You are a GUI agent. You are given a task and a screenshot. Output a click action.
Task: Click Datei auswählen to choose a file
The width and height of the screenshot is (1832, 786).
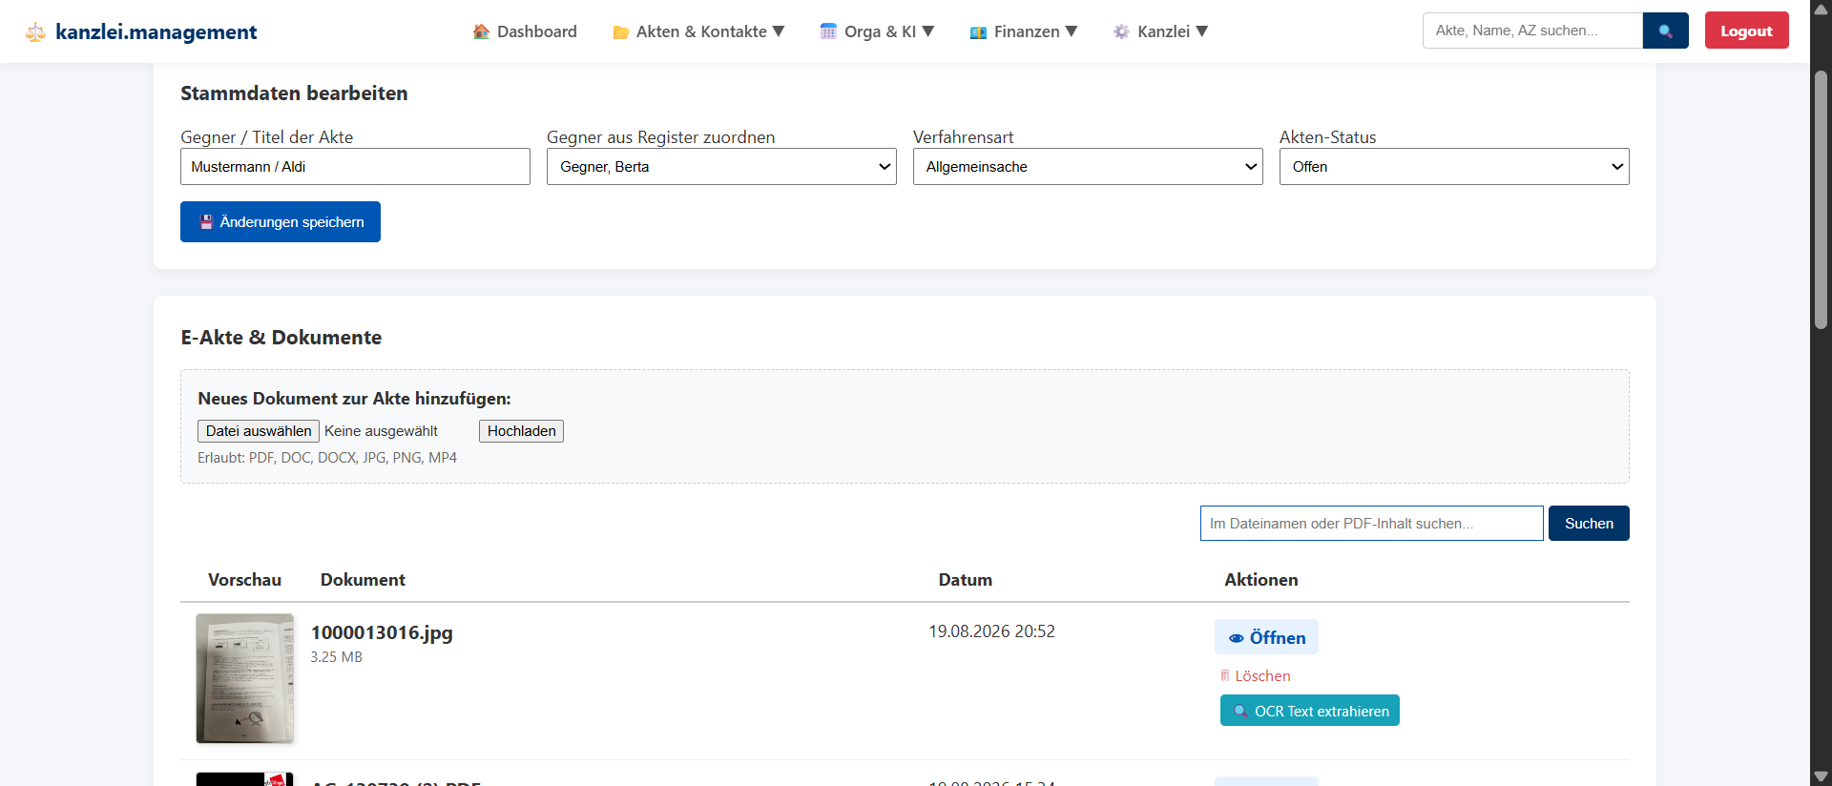point(259,431)
